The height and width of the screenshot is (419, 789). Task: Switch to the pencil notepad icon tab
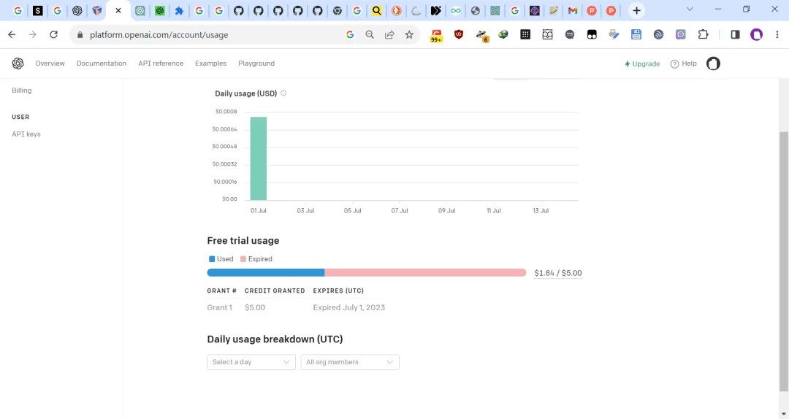[554, 10]
